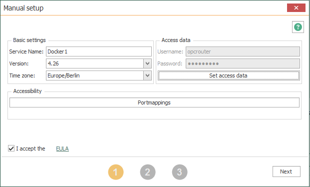Expand the Version dropdown arrow
310x187 pixels.
tap(147, 63)
